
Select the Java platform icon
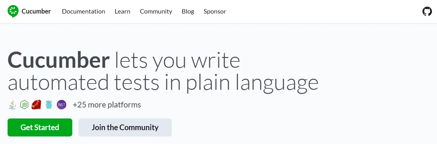click(12, 105)
